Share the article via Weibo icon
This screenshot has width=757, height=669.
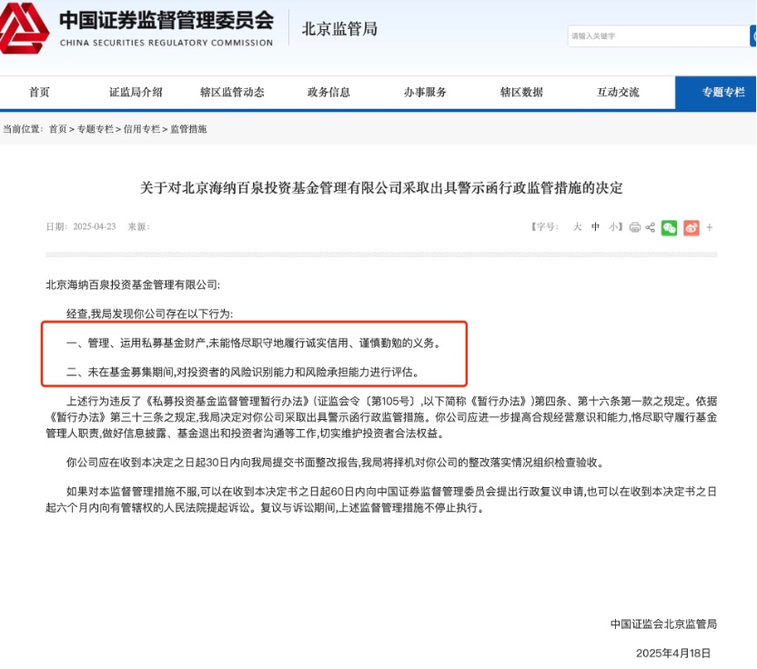[691, 227]
